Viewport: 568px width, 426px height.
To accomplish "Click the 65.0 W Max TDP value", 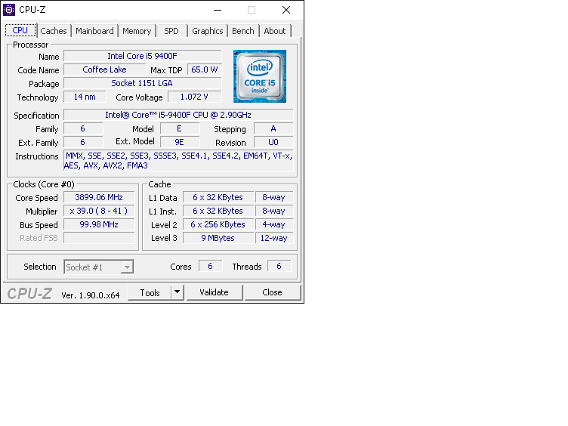I will coord(205,69).
